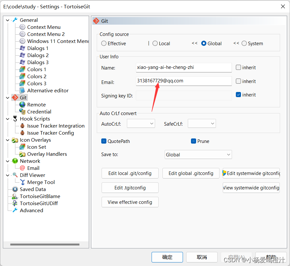
Task: Click the Credential key icon
Action: (22, 112)
